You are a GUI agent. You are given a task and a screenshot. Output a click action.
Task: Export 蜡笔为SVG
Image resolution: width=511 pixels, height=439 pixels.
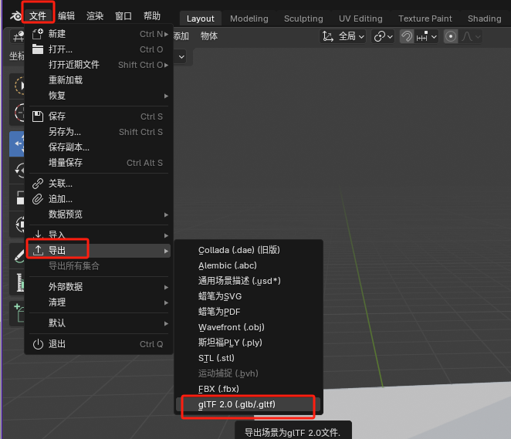pos(249,296)
